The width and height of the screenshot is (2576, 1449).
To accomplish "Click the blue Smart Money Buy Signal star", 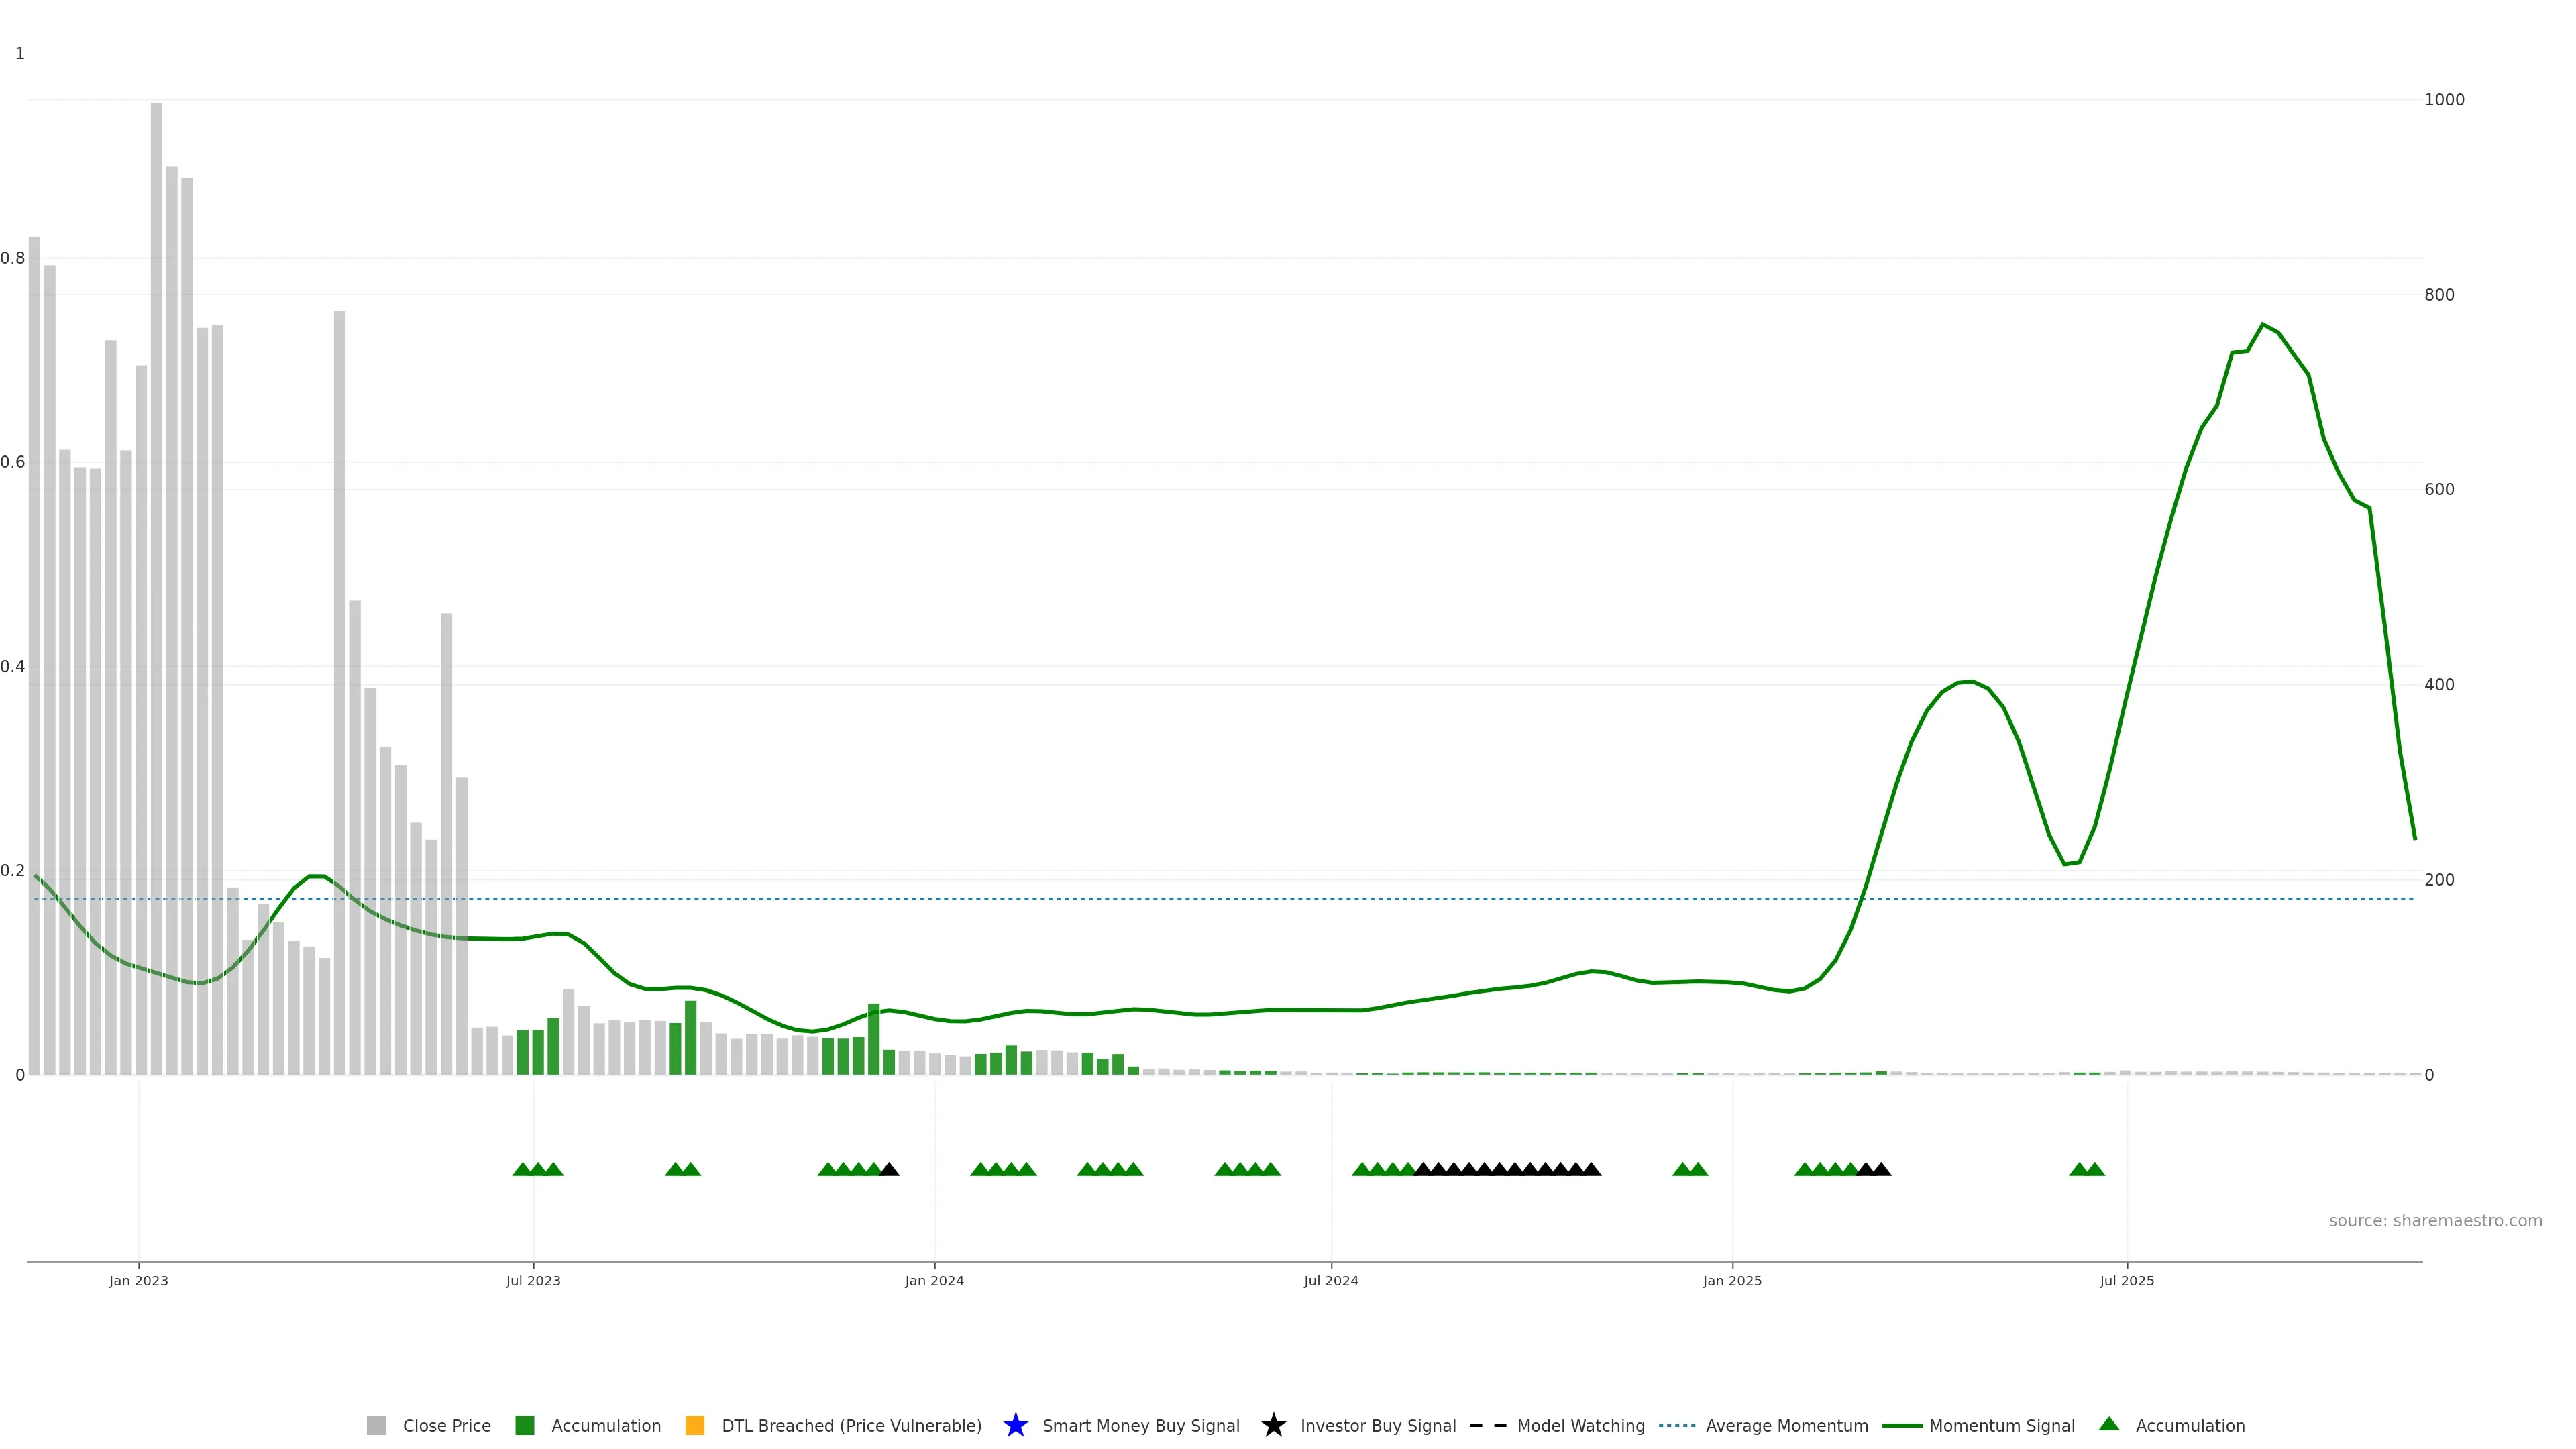I will click(1015, 1425).
